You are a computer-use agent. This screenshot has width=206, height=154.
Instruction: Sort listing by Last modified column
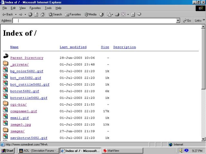[73, 47]
